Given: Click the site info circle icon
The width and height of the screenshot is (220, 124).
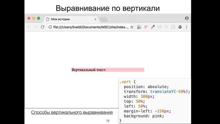Looking at the screenshot, I should click(50, 27).
